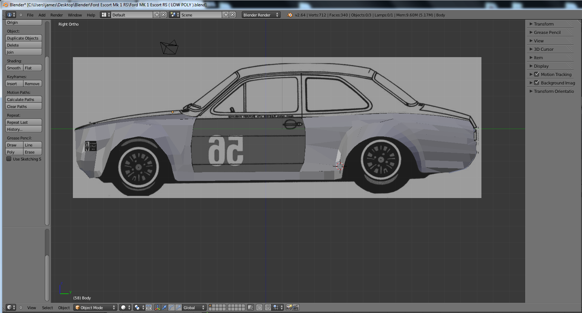Open the 3D view Select menu
Viewport: 582px width, 313px height.
pyautogui.click(x=47, y=307)
